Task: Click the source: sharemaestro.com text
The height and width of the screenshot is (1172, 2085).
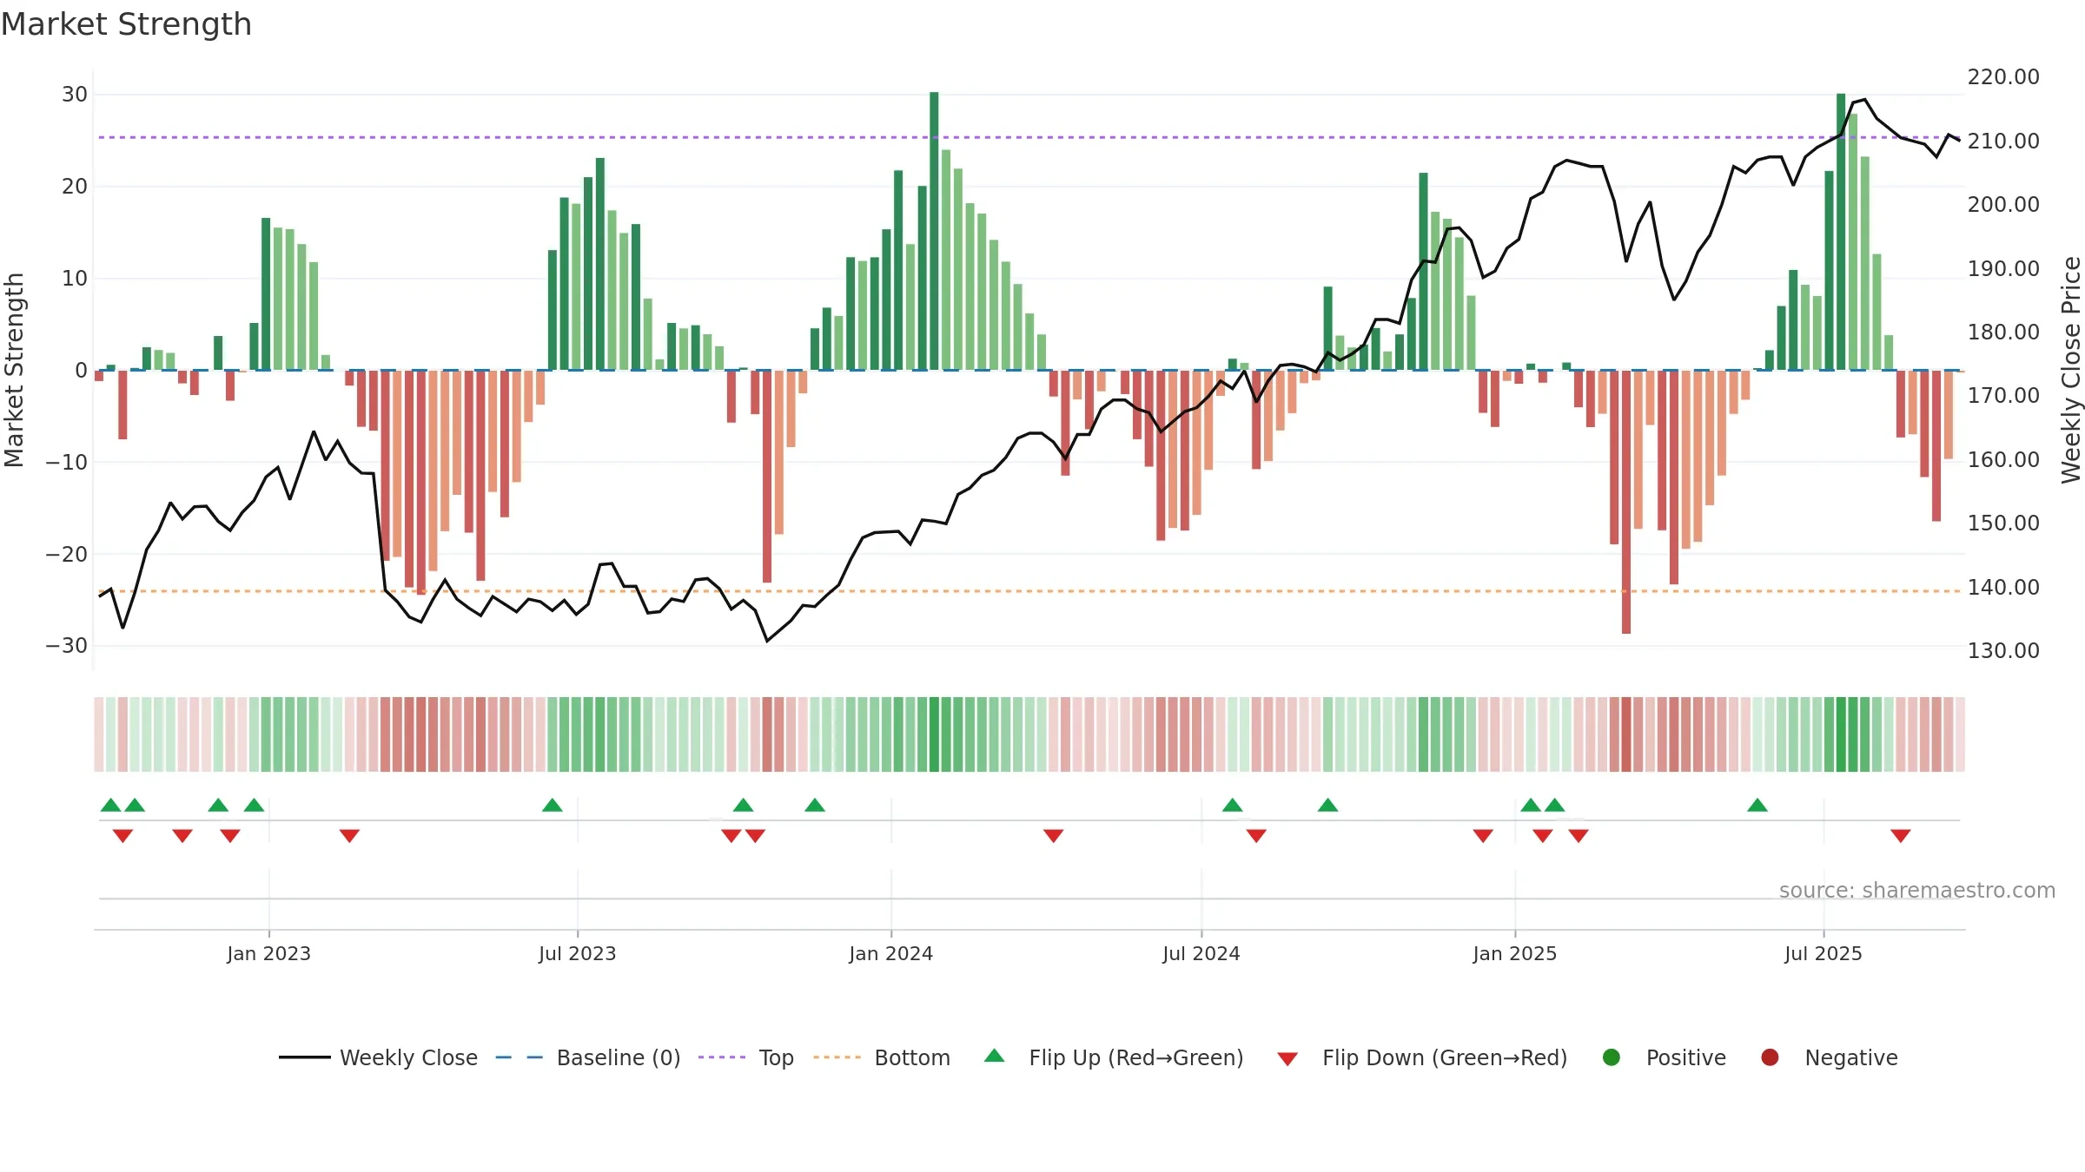Action: [x=1917, y=890]
